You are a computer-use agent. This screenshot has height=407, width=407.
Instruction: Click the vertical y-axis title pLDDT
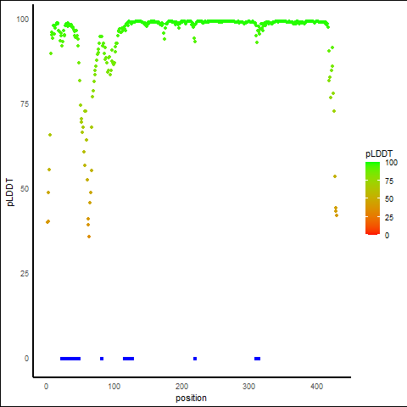pyautogui.click(x=10, y=192)
